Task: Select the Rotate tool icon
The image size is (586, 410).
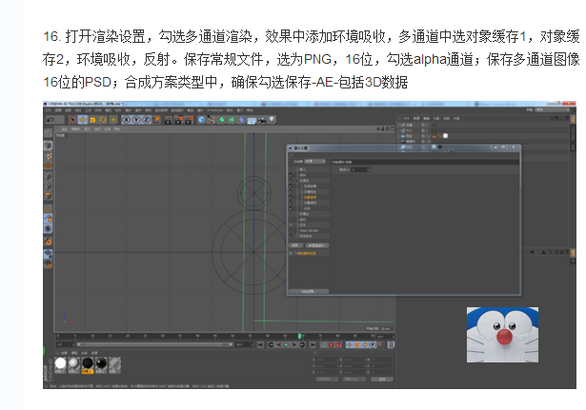Action: point(103,120)
